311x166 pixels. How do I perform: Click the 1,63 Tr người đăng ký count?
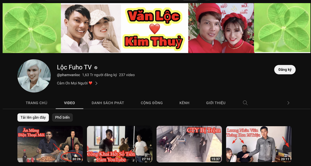click(x=99, y=75)
